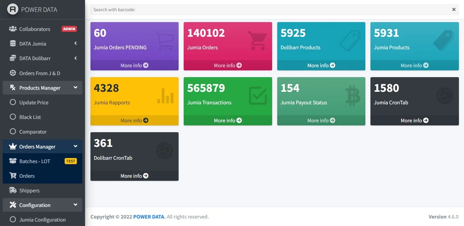
Task: Click the Batches - LOT box icon
Action: pos(13,161)
